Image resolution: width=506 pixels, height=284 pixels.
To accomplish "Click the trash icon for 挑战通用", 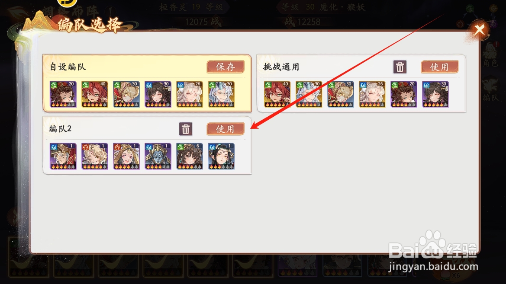I will 400,67.
